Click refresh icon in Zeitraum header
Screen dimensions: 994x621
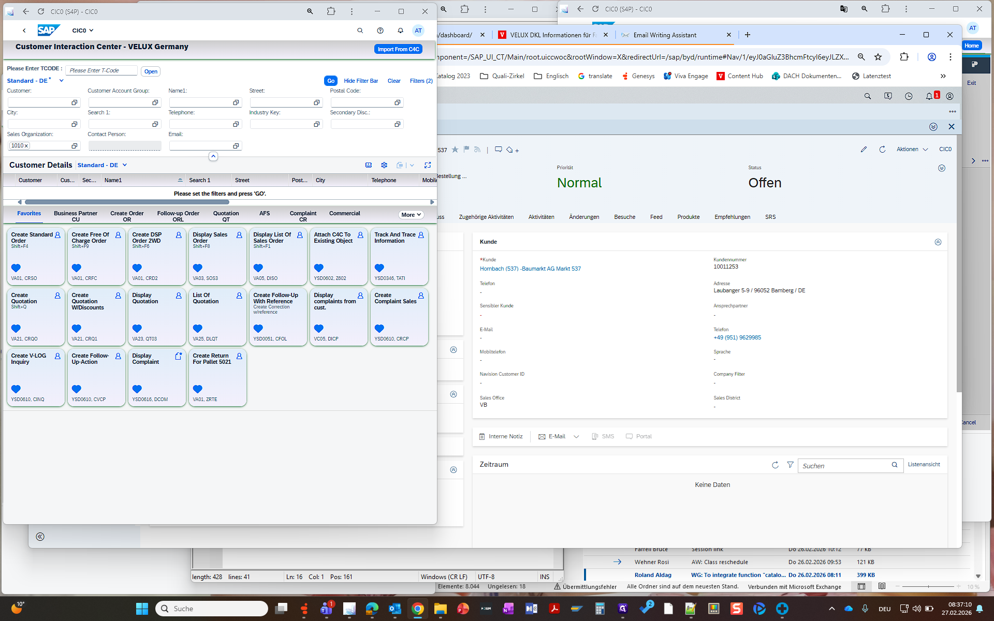(775, 465)
